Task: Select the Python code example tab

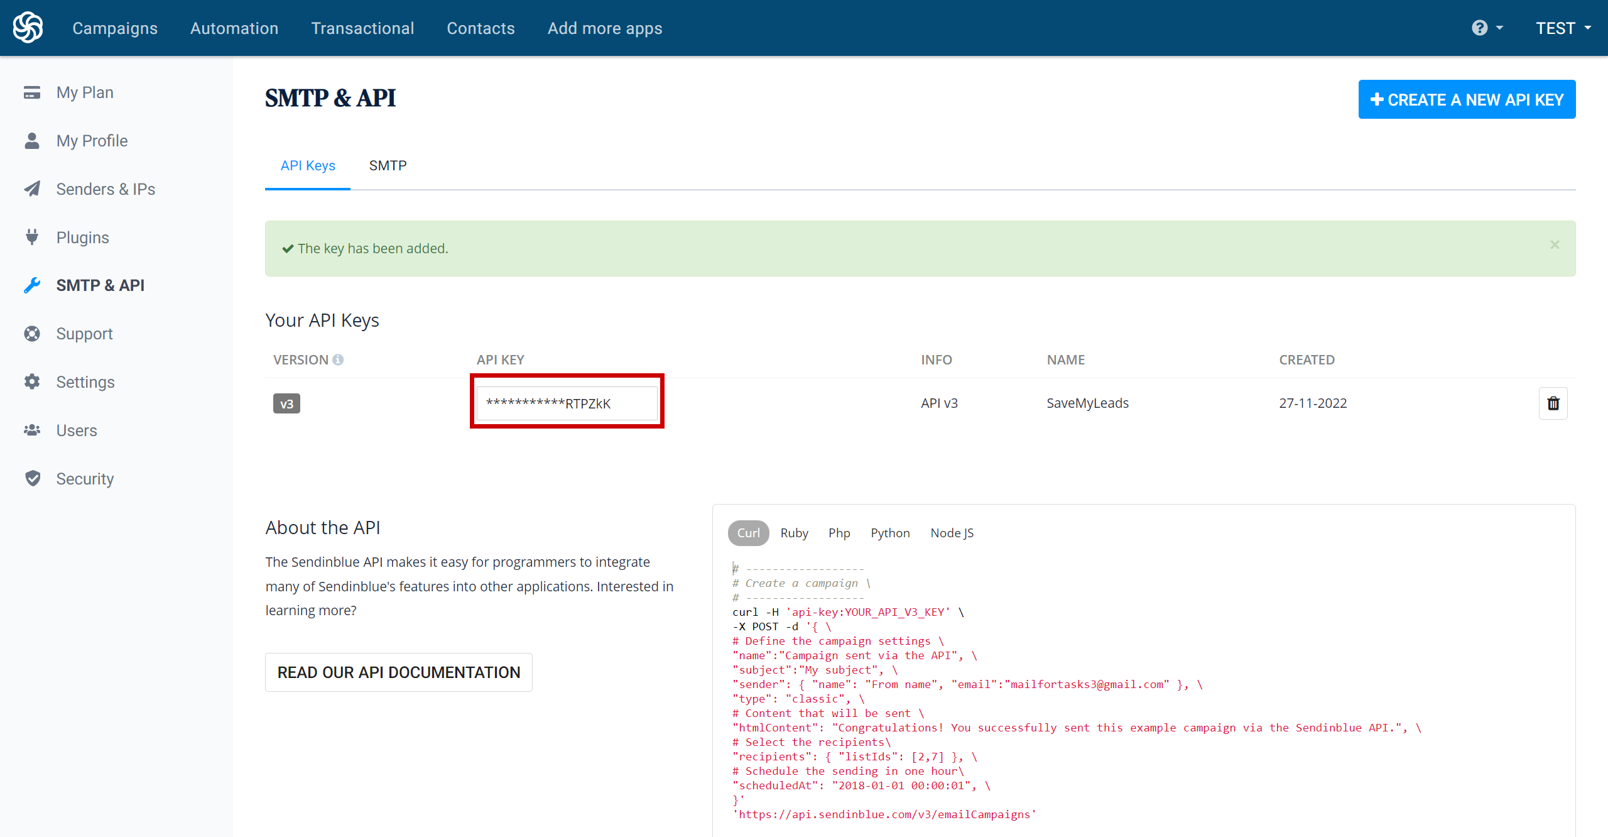Action: click(x=890, y=533)
